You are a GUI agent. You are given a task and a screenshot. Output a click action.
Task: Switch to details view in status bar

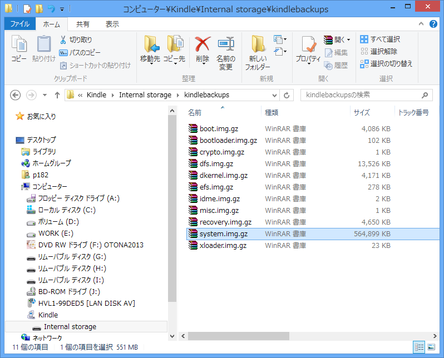[419, 347]
